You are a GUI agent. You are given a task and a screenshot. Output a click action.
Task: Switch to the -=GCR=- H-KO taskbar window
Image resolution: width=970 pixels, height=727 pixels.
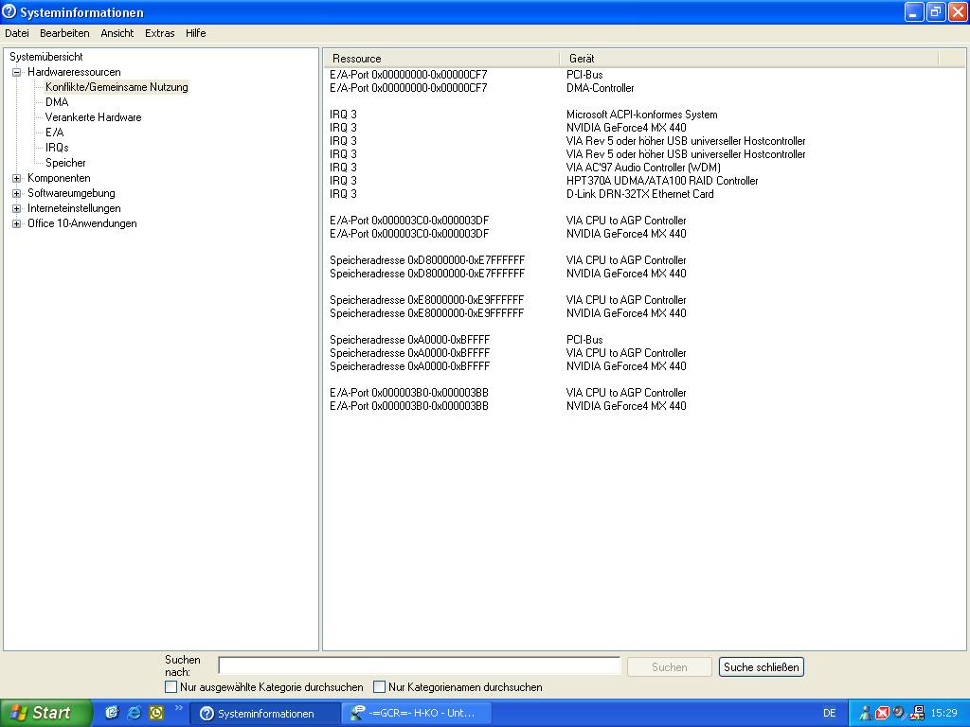click(417, 714)
